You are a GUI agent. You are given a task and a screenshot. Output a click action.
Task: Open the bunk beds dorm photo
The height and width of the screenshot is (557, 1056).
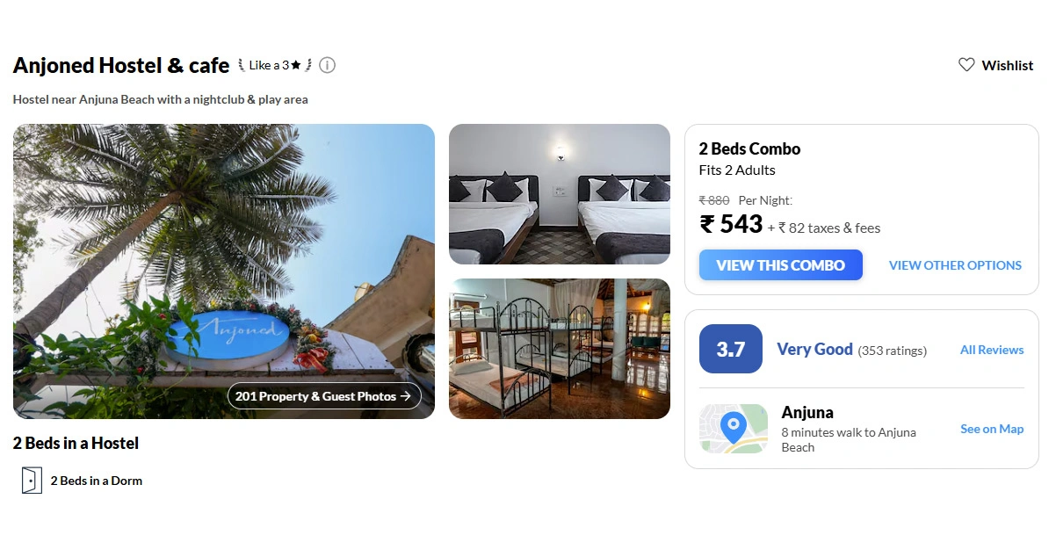560,349
